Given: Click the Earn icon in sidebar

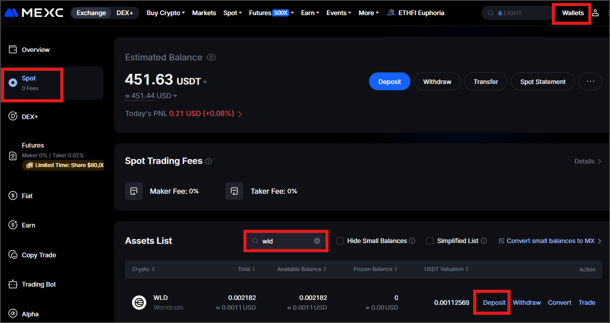Looking at the screenshot, I should click(13, 225).
